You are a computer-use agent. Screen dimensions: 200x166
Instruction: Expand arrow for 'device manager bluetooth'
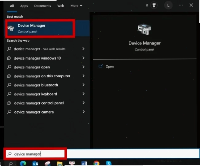tap(84, 85)
